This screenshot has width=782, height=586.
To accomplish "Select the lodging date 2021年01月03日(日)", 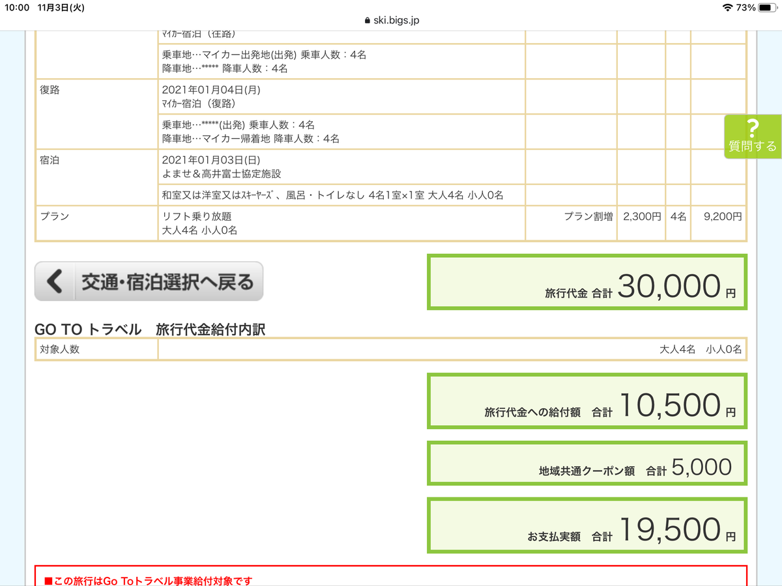I will click(211, 160).
